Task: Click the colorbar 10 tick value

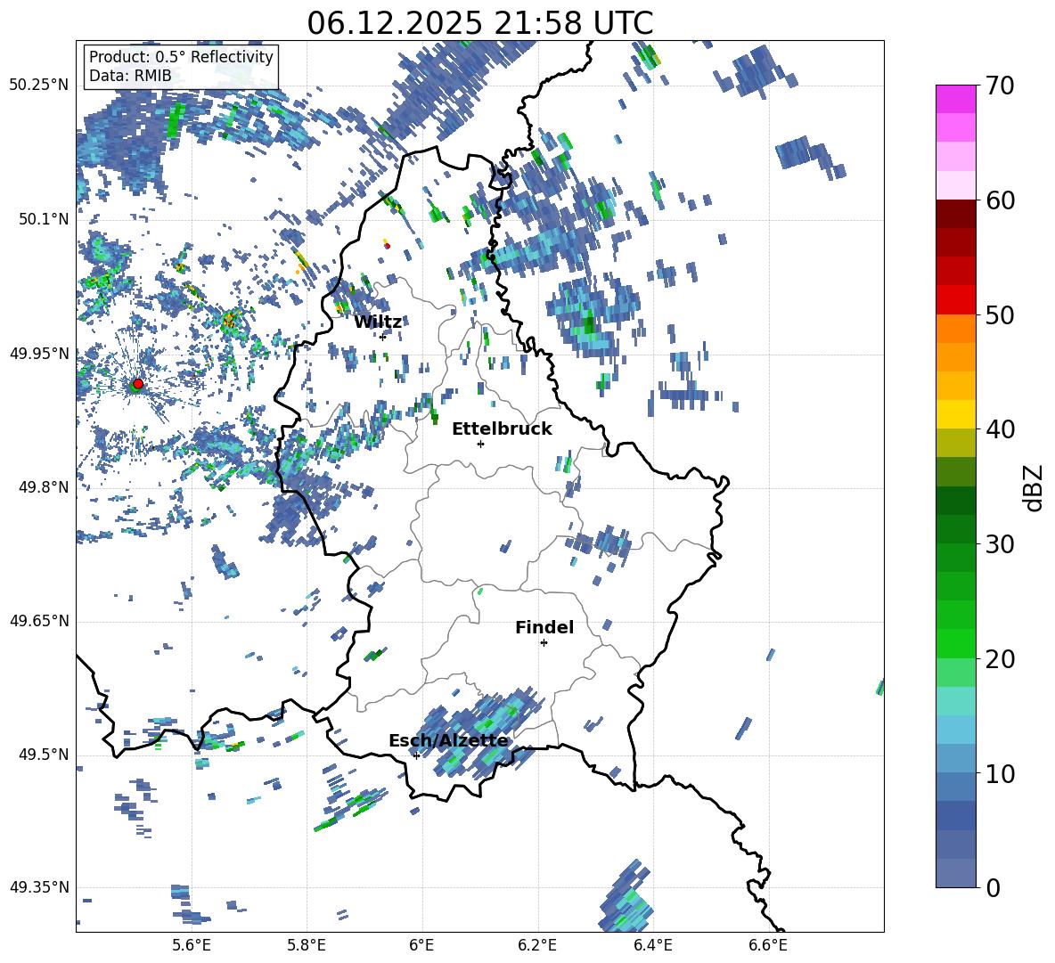Action: point(1000,773)
